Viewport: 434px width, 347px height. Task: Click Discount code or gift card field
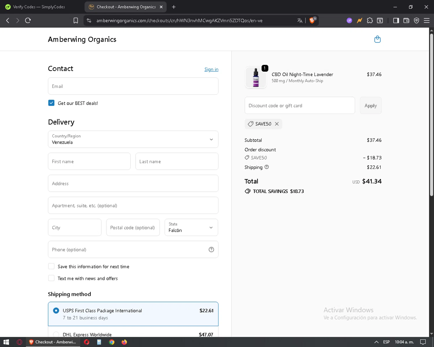(x=300, y=106)
